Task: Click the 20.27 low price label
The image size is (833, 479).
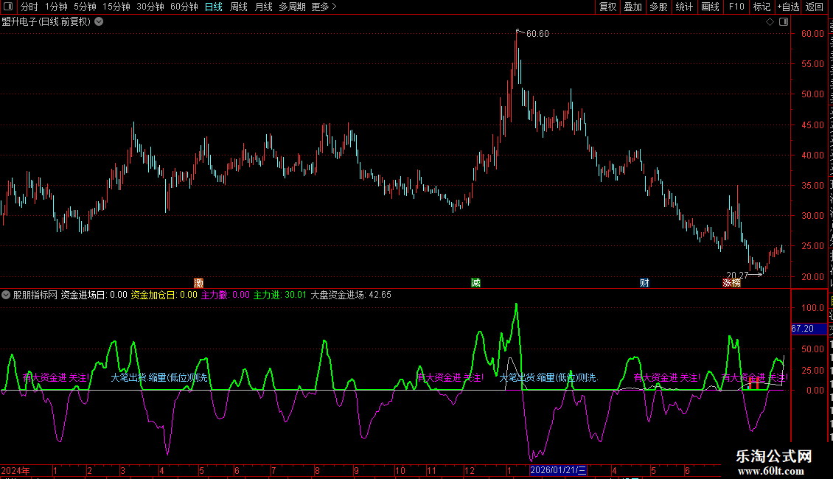Action: 737,275
